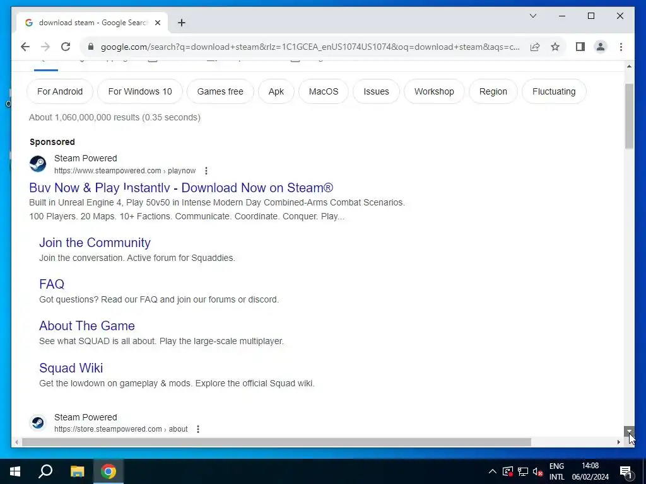The width and height of the screenshot is (646, 484).
Task: Open options for store.steampowered.com about result
Action: click(198, 429)
